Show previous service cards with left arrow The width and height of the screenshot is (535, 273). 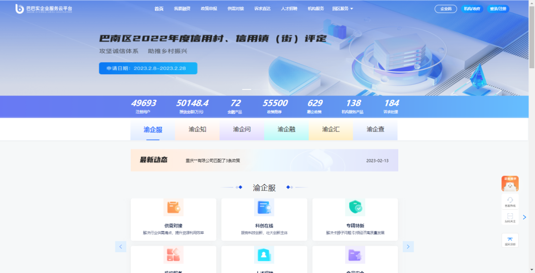[120, 246]
